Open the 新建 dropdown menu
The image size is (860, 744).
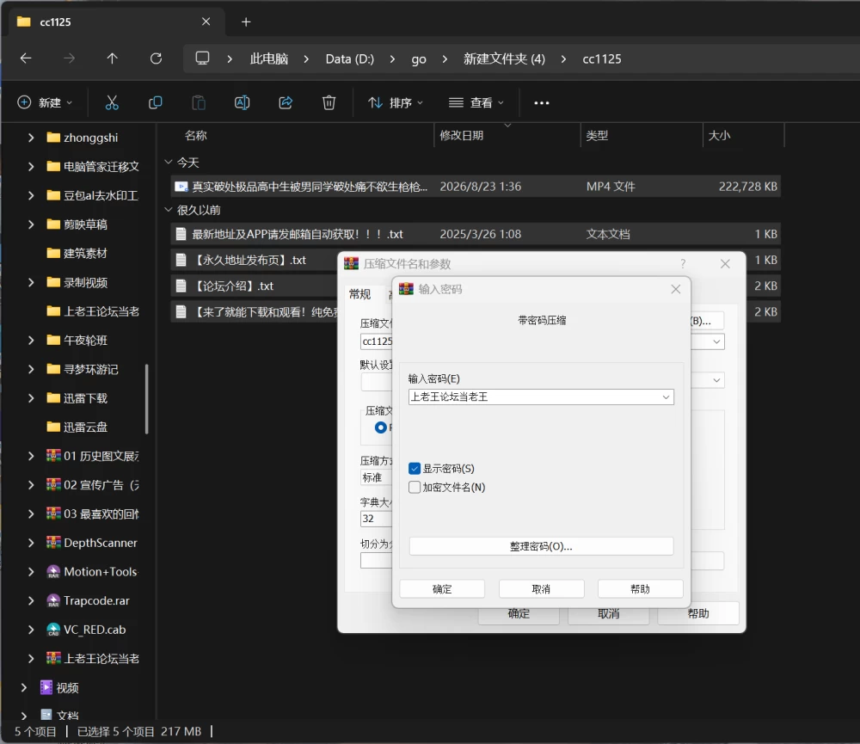pos(45,102)
